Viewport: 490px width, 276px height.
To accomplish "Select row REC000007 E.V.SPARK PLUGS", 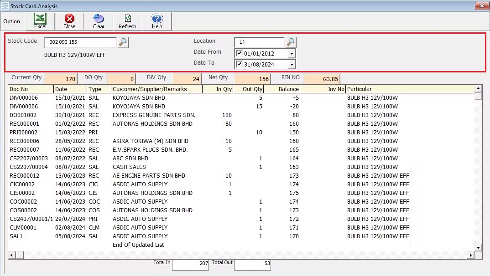I will [x=241, y=150].
